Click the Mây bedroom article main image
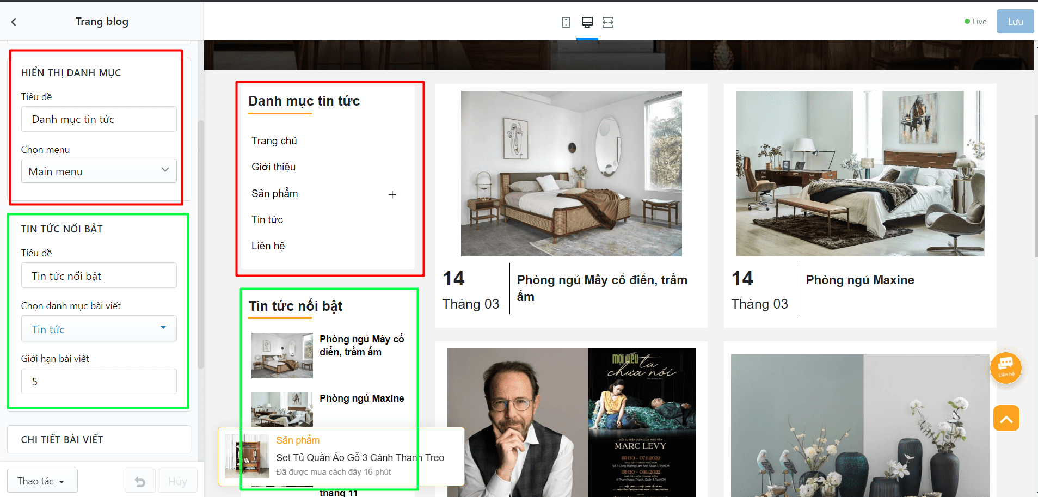Image resolution: width=1038 pixels, height=497 pixels. click(x=572, y=174)
